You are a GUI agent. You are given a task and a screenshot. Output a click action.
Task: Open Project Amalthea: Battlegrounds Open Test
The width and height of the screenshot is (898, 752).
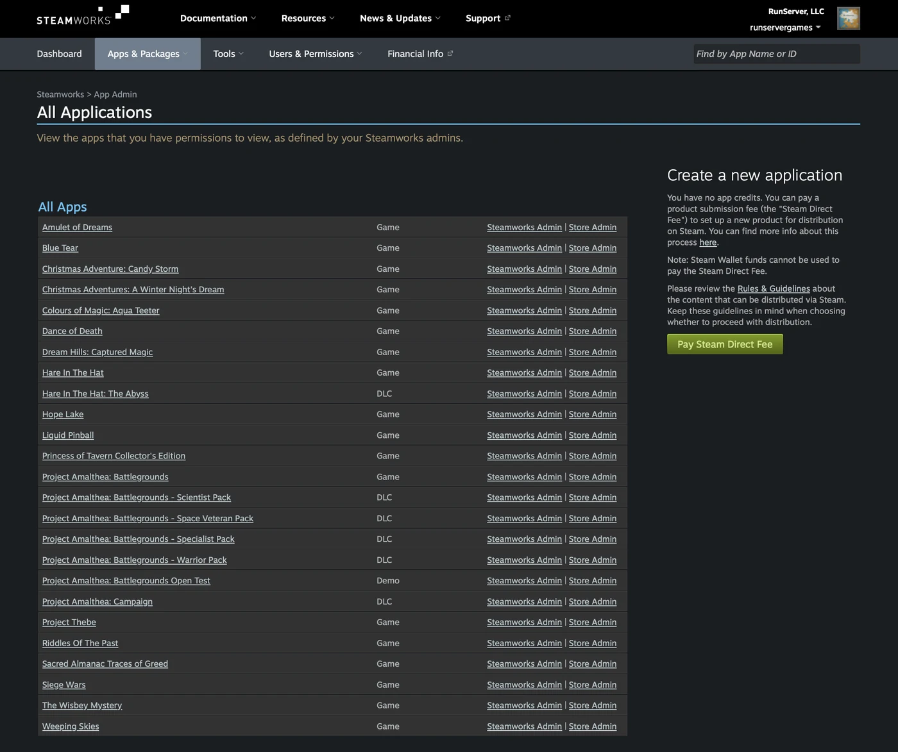[x=126, y=580]
